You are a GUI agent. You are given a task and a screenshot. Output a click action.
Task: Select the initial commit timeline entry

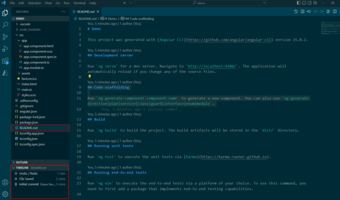pyautogui.click(x=40, y=185)
